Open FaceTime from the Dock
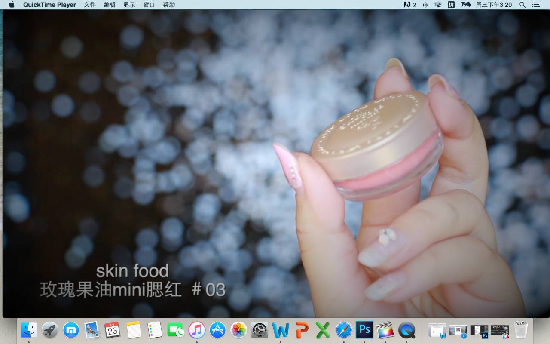This screenshot has height=344, width=550. coord(176,330)
